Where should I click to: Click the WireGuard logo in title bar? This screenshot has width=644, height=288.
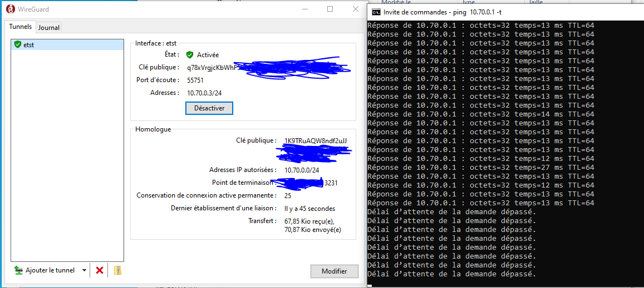(x=10, y=9)
